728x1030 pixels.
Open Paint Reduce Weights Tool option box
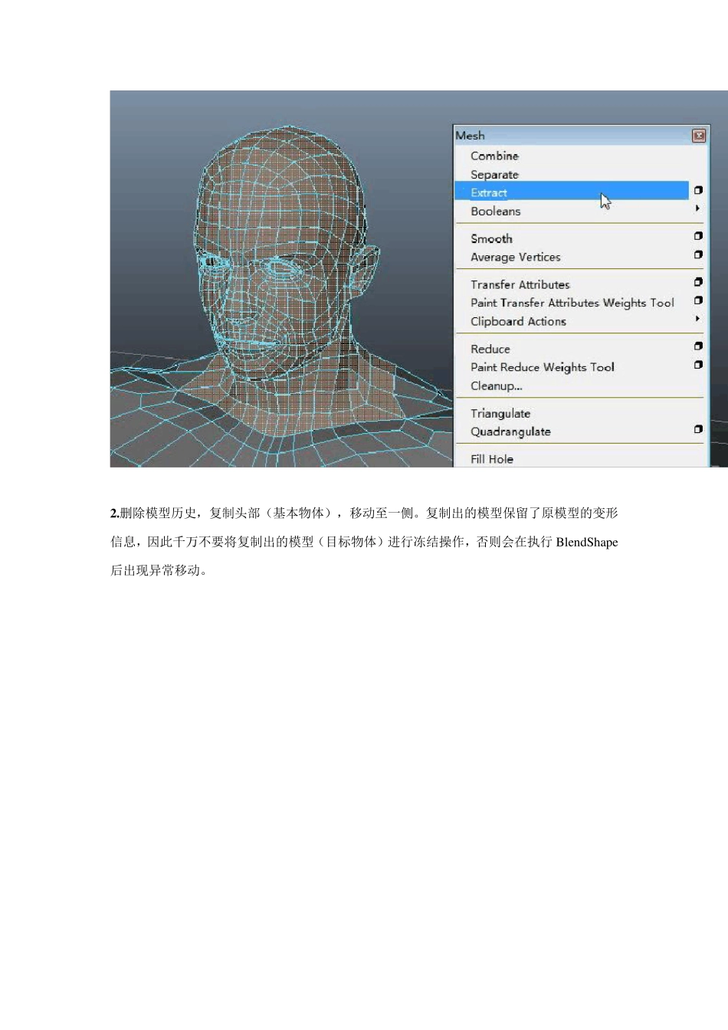(x=698, y=365)
